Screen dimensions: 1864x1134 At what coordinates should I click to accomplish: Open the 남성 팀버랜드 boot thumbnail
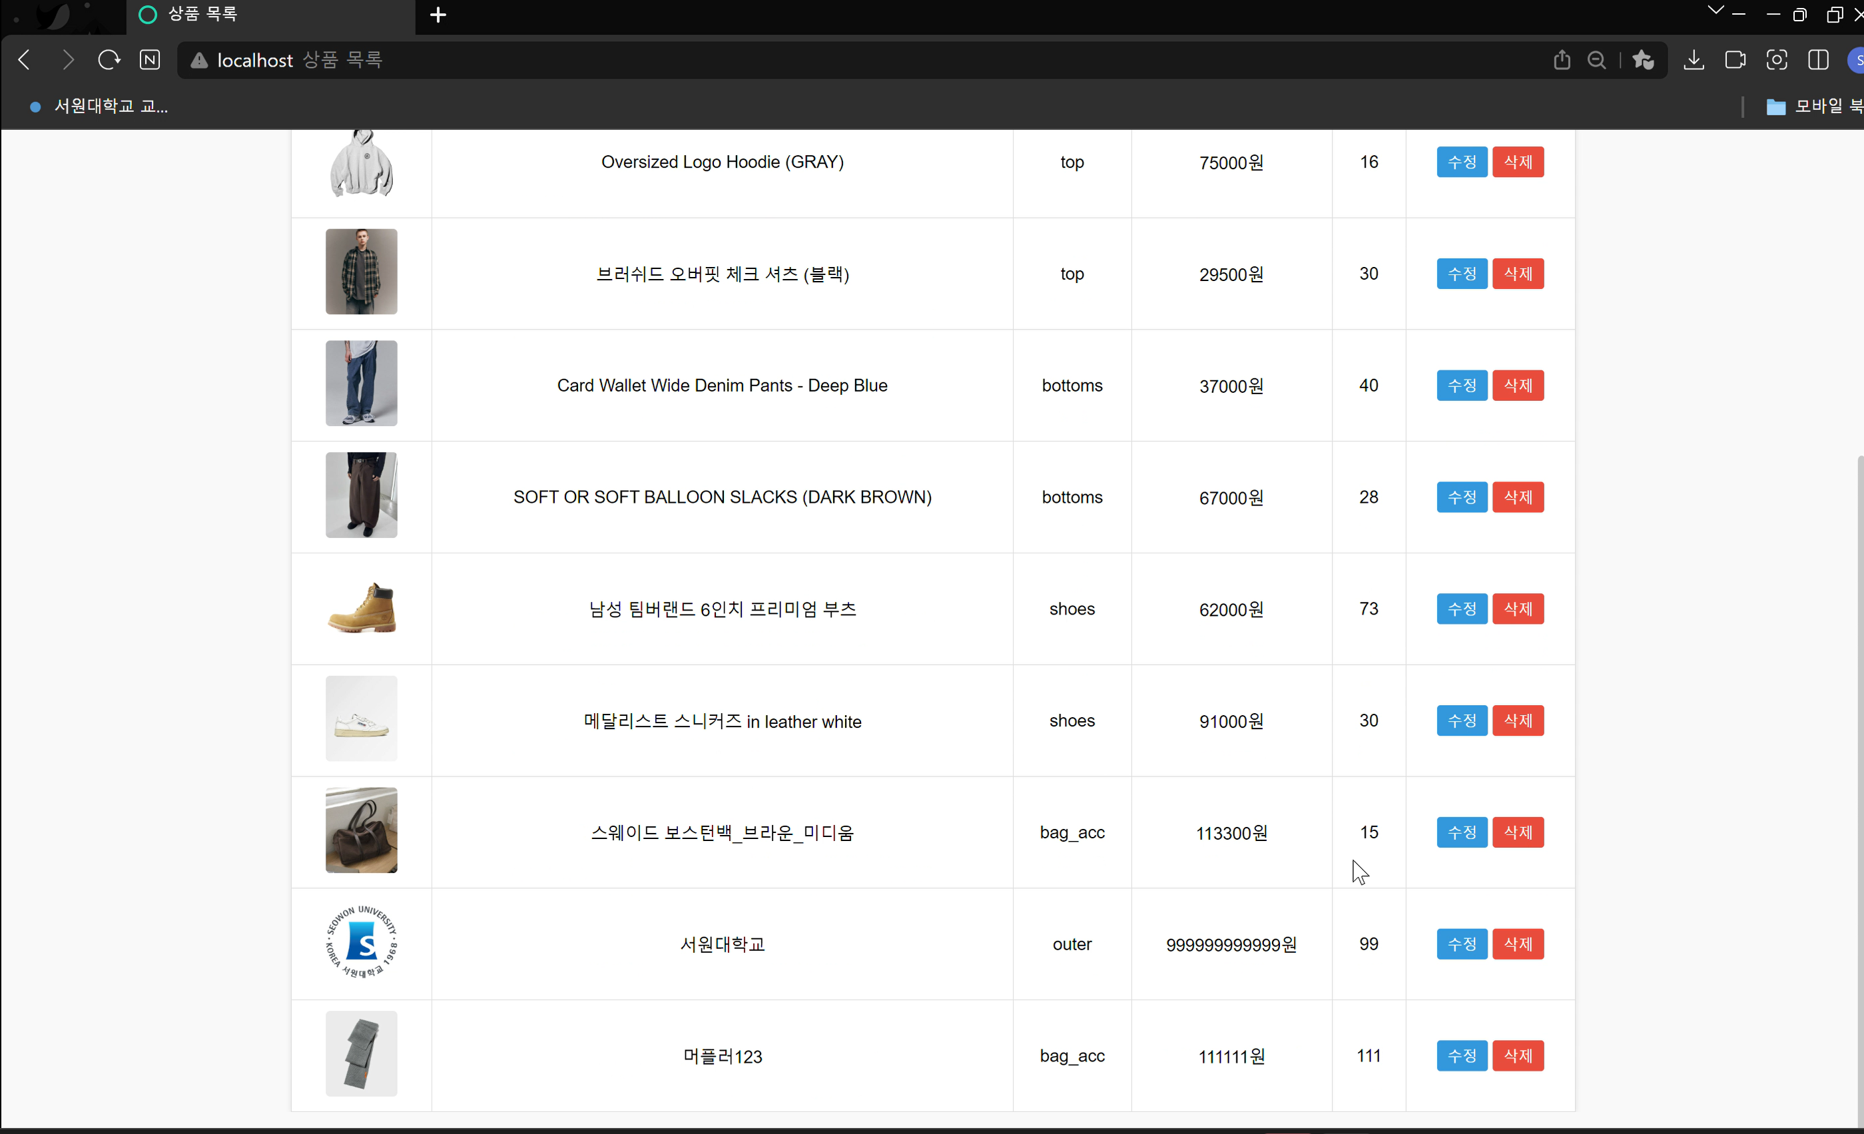[x=361, y=608]
